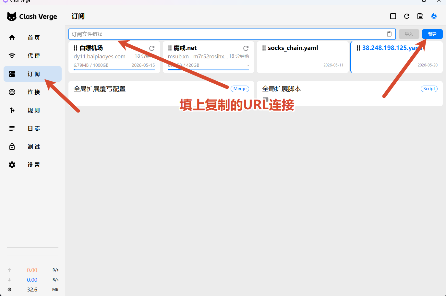
Task: Open the 测试 test page
Action: (x=32, y=147)
